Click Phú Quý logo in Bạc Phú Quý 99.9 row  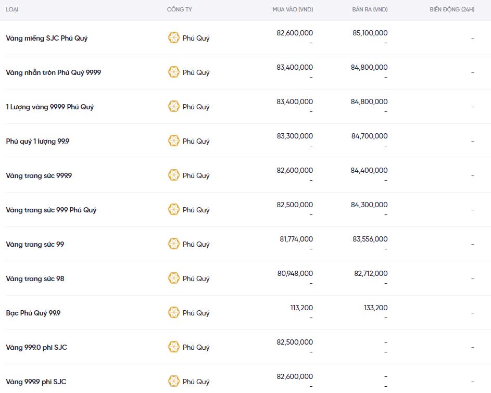(x=173, y=313)
